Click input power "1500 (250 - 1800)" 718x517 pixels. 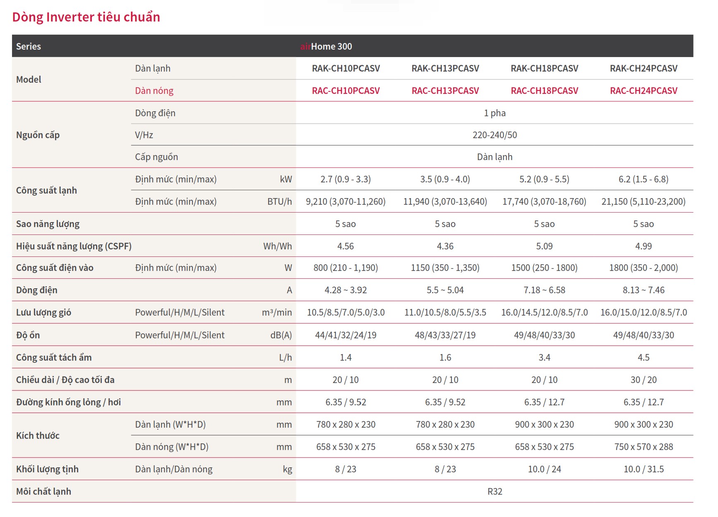tap(545, 268)
